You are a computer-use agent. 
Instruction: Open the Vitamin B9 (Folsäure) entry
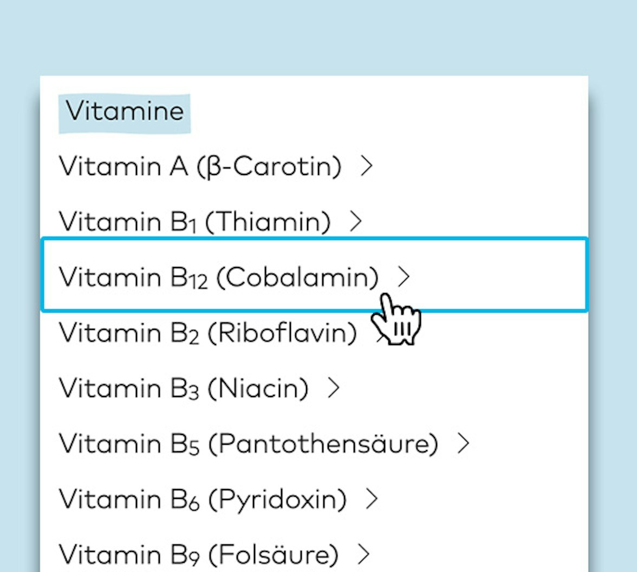point(198,554)
